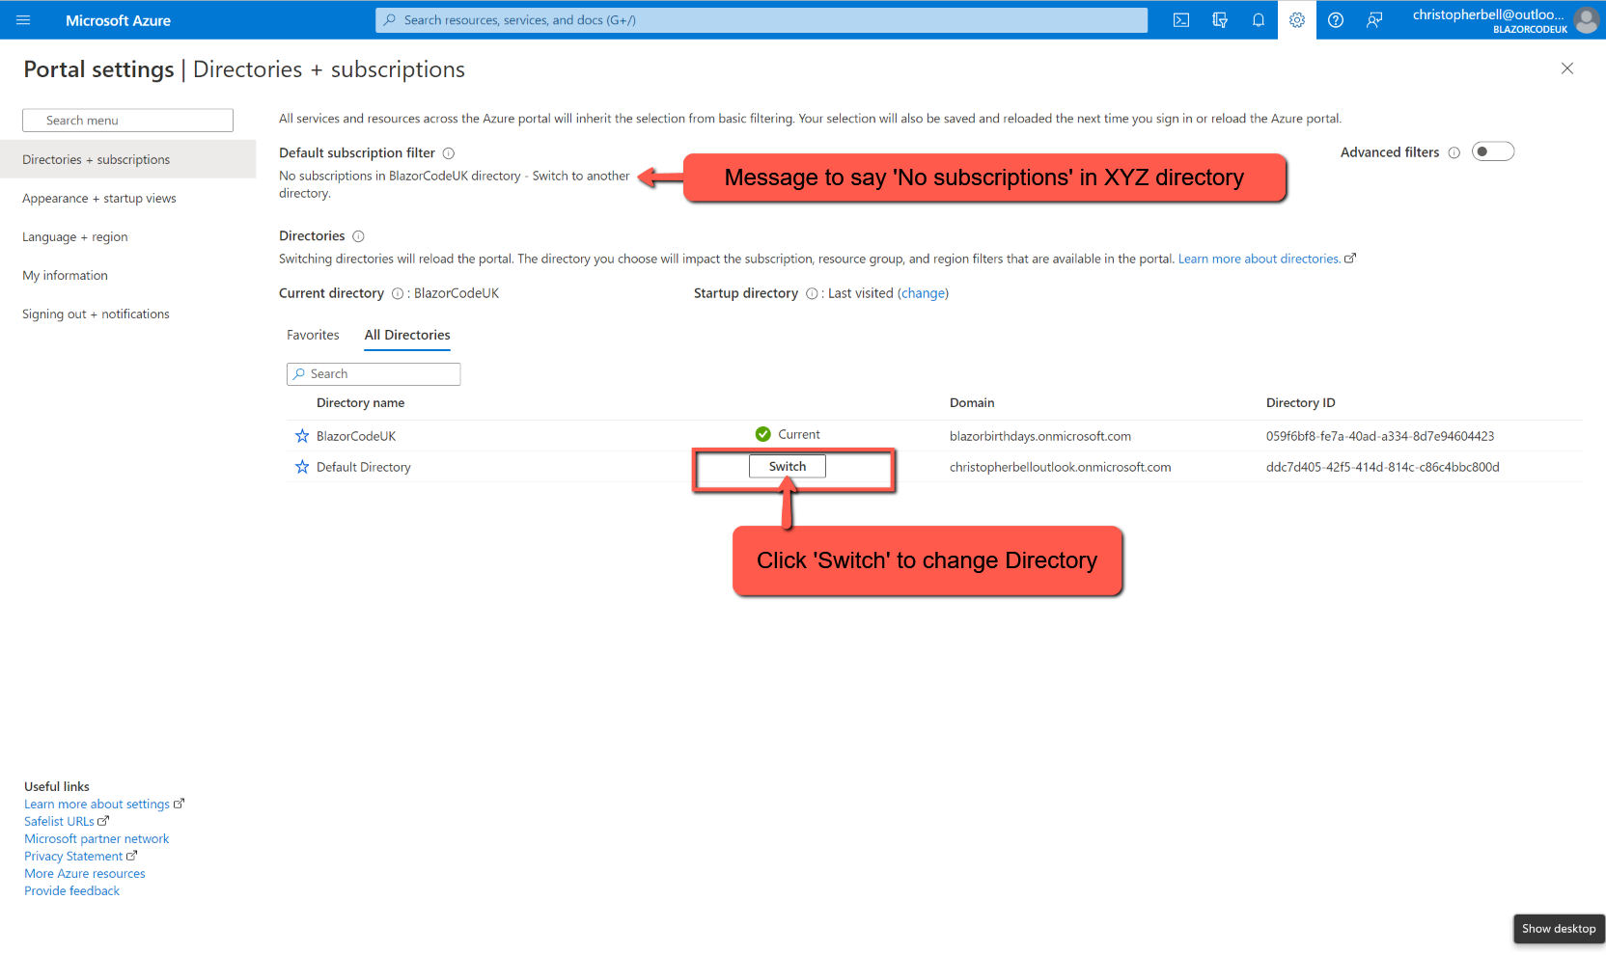1606x955 pixels.
Task: Open the account menu via profile avatar
Action: (x=1586, y=19)
